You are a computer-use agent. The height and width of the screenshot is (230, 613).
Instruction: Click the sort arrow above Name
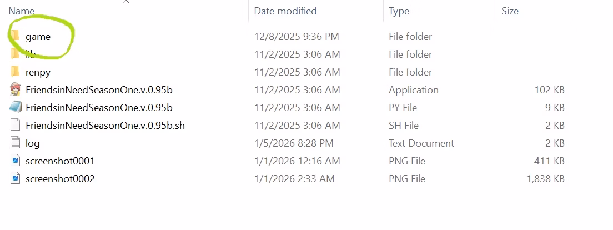[x=125, y=2]
